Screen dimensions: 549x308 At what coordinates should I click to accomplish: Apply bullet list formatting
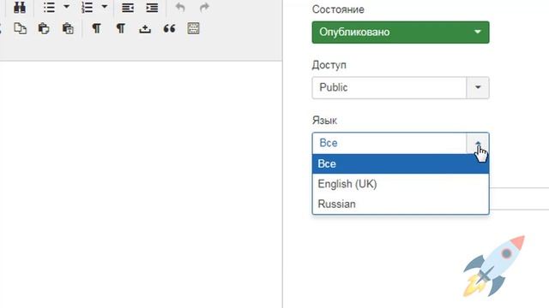49,8
